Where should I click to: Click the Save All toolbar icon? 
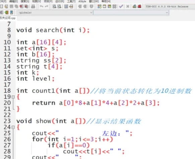tap(16, 6)
